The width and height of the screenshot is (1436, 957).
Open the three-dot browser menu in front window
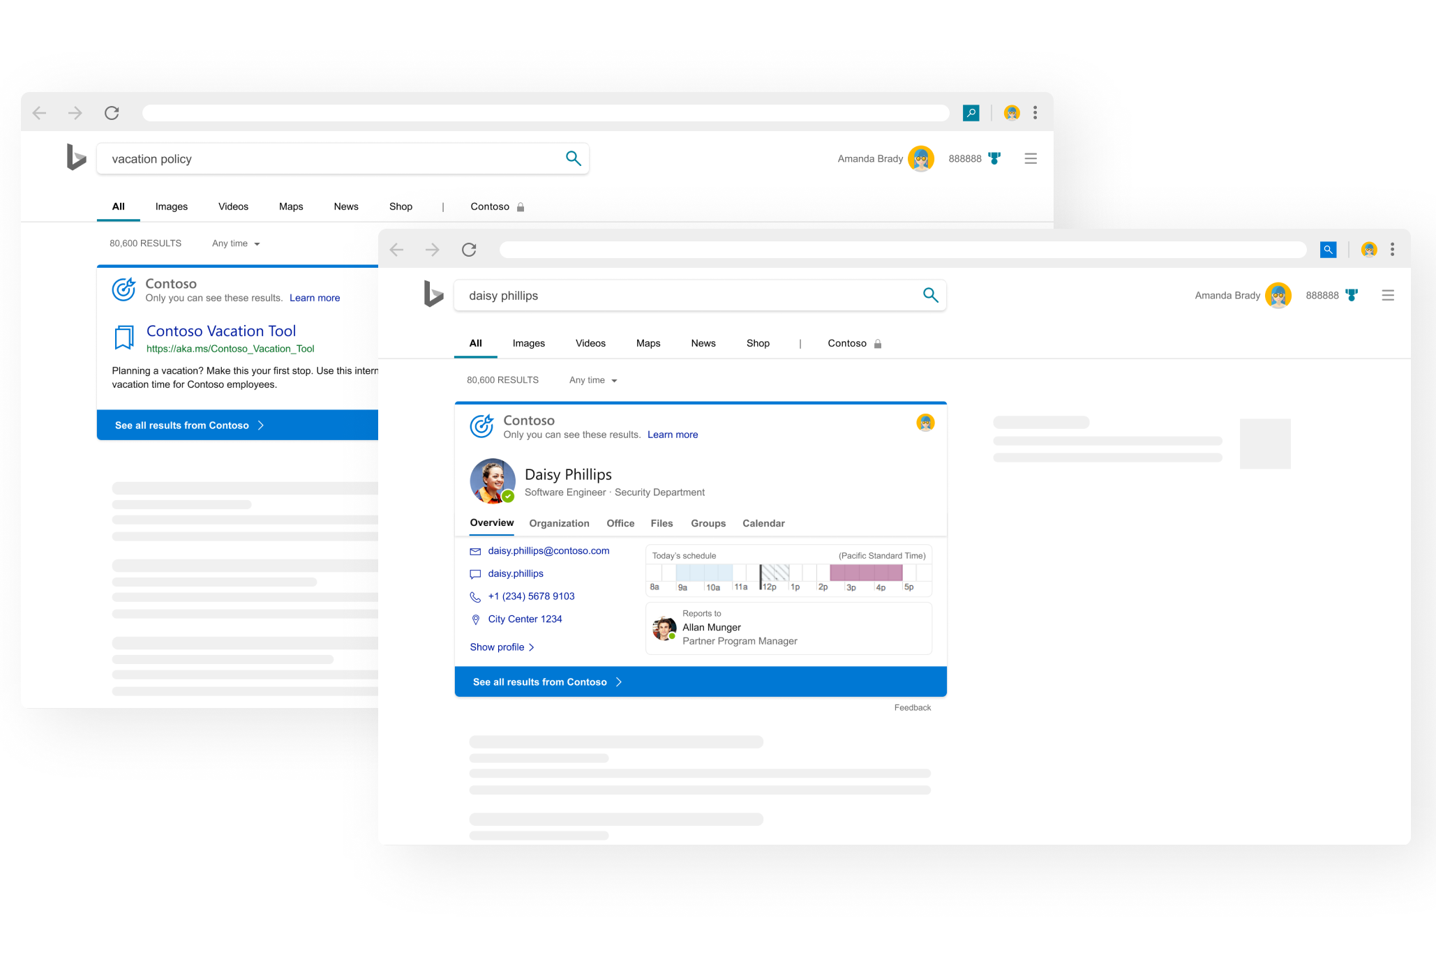1392,250
